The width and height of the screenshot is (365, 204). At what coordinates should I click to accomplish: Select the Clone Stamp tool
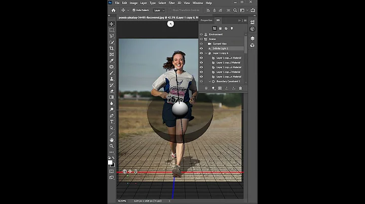point(112,79)
